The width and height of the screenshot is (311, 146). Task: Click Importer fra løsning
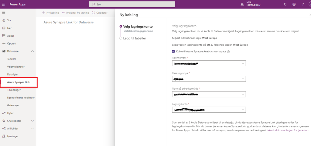tap(75, 13)
